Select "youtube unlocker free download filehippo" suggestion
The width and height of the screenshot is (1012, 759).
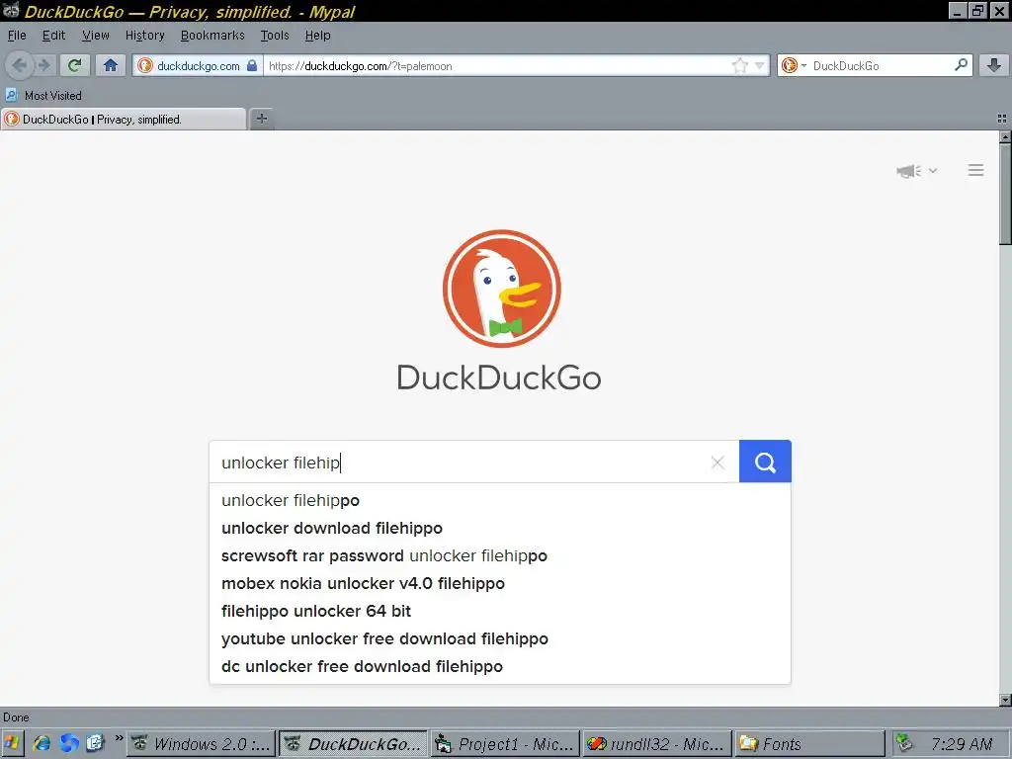[499, 639]
